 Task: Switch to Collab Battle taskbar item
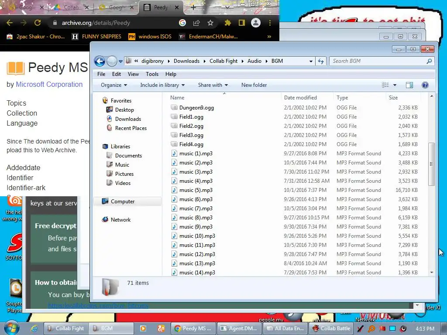[x=331, y=328]
